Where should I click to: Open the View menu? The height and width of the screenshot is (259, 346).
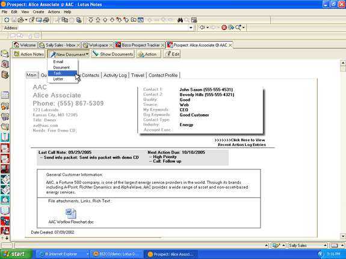[25, 12]
